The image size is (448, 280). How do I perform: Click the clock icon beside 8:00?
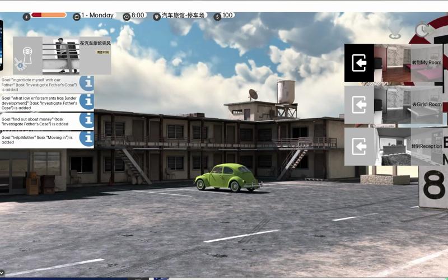127,16
